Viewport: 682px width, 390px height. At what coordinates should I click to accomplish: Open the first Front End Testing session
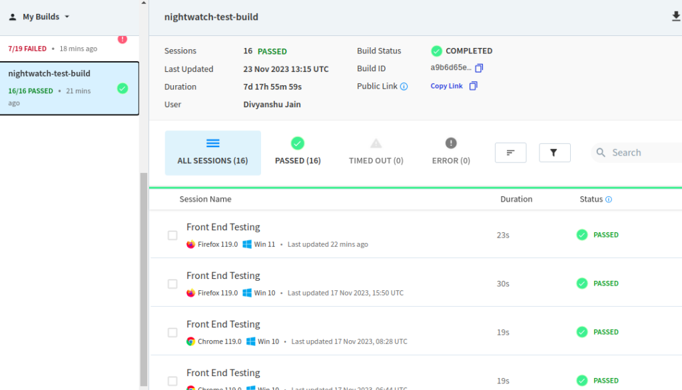(223, 227)
